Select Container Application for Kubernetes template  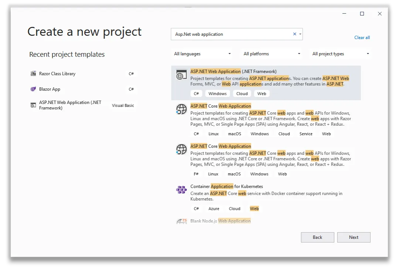(266, 197)
